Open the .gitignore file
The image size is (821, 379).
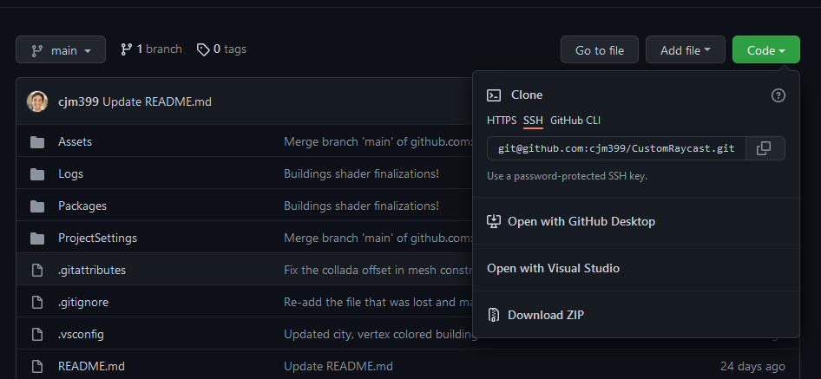tap(83, 302)
